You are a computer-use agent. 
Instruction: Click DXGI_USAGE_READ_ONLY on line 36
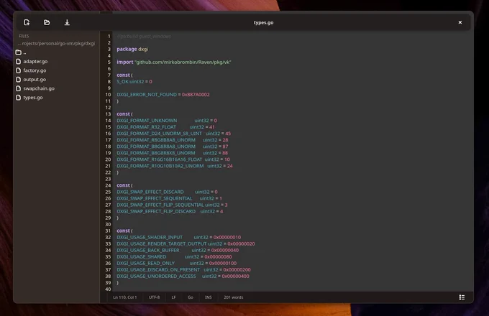coord(146,263)
